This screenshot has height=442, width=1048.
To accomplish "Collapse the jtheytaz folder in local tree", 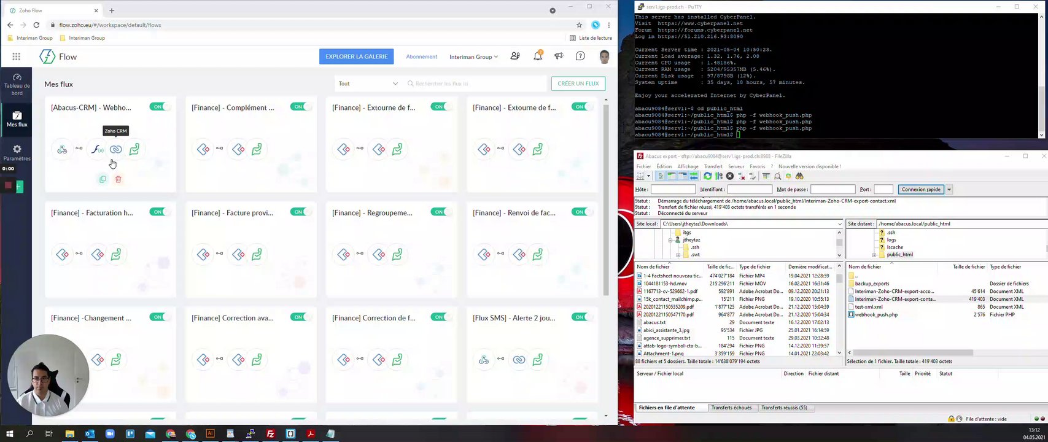I will click(670, 240).
